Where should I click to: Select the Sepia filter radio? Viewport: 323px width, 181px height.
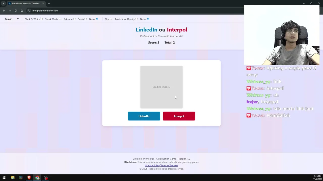[x=86, y=19]
